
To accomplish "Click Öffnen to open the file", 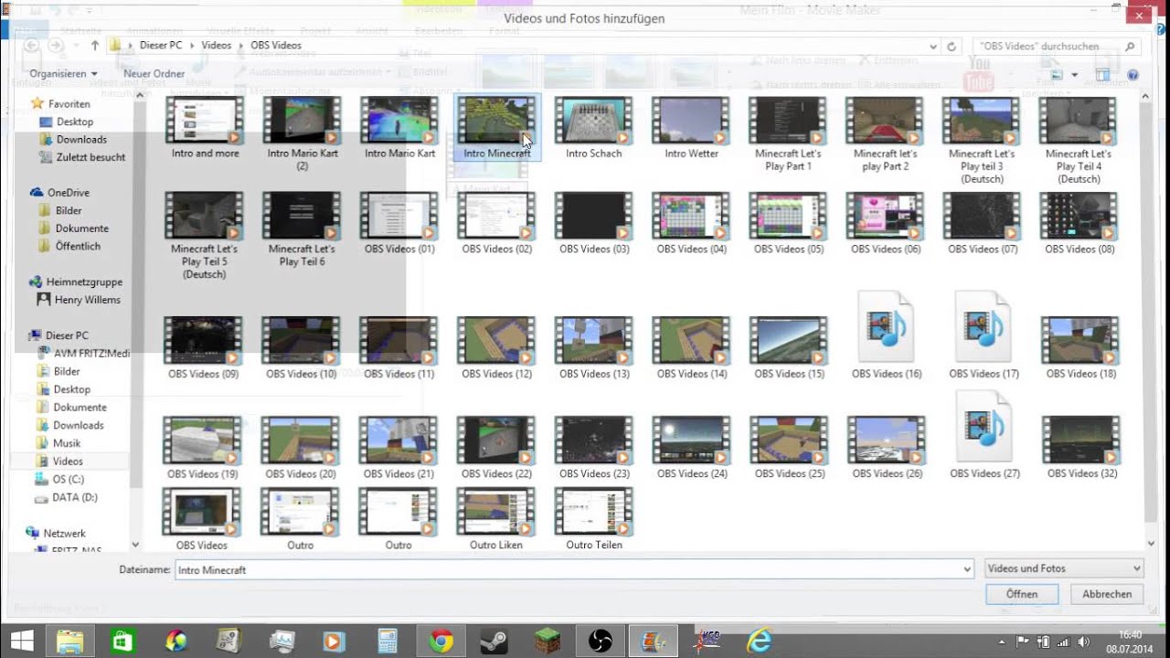I will 1022,594.
